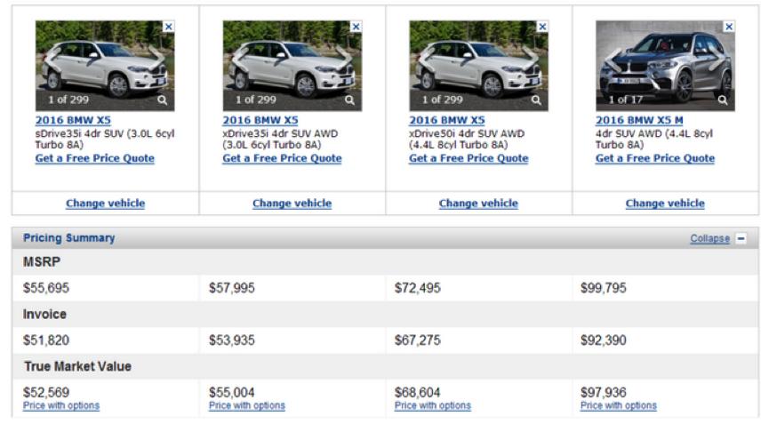This screenshot has height=424, width=769.
Task: Remove the xDrive35i AWD X5 via X icon
Action: coord(356,28)
